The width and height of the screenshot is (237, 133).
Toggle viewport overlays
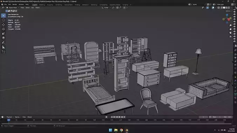point(213,8)
